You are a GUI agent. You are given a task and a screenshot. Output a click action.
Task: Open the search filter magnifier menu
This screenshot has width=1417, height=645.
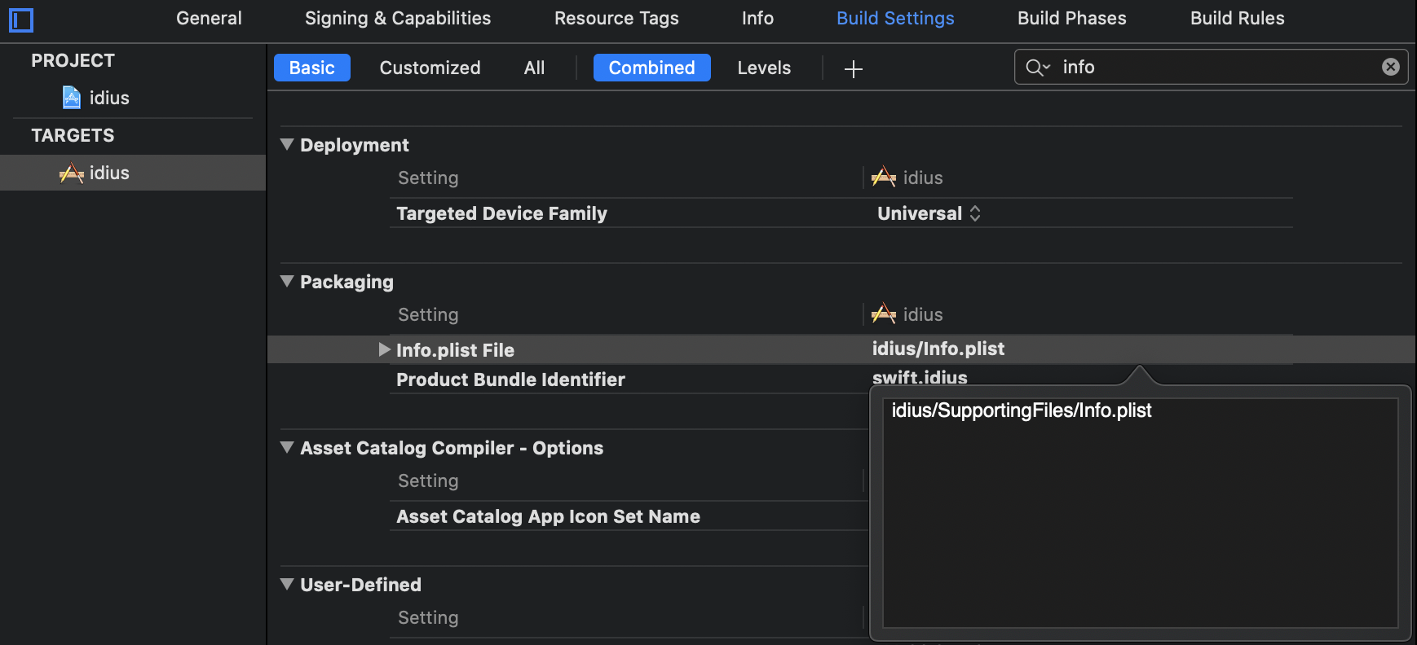(1037, 68)
